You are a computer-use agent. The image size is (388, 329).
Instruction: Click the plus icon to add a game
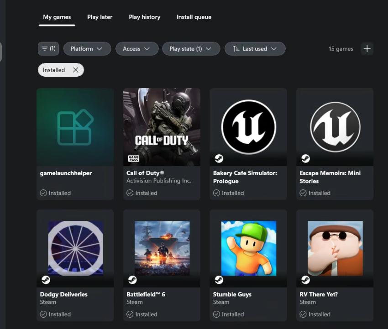(367, 49)
